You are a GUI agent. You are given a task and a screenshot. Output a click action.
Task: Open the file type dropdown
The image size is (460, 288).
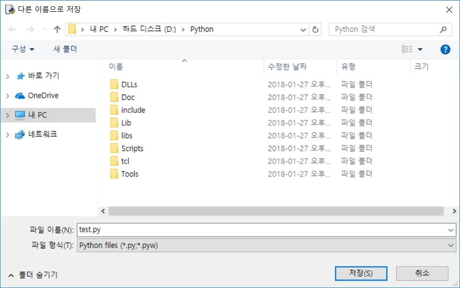click(x=451, y=246)
